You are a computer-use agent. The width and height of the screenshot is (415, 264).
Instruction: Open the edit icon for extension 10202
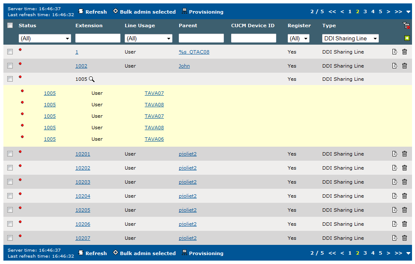(x=395, y=168)
